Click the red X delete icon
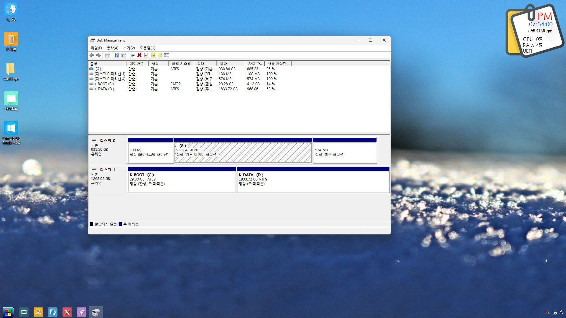The width and height of the screenshot is (566, 318). point(139,55)
